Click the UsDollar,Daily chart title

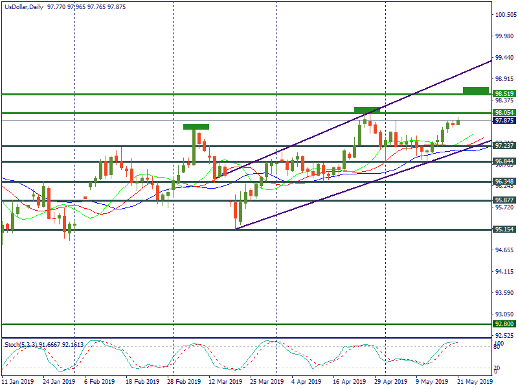[x=22, y=6]
